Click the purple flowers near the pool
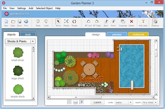The image size is (165, 109). 110,55
